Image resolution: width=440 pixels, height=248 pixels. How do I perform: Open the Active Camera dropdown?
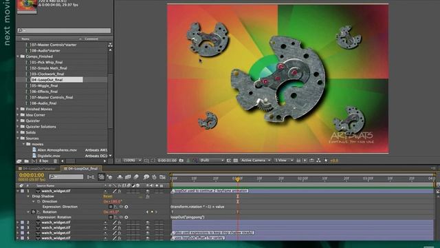(256, 161)
